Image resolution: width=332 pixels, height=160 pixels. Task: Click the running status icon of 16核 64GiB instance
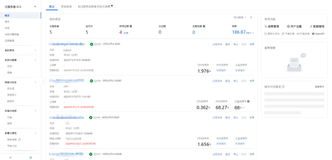[90, 154]
